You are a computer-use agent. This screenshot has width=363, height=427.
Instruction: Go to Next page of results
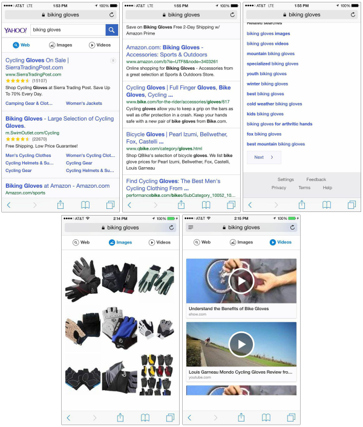coord(264,157)
